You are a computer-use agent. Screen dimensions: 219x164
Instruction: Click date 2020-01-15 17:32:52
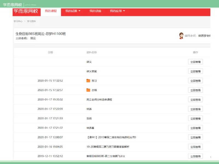coord(50,81)
